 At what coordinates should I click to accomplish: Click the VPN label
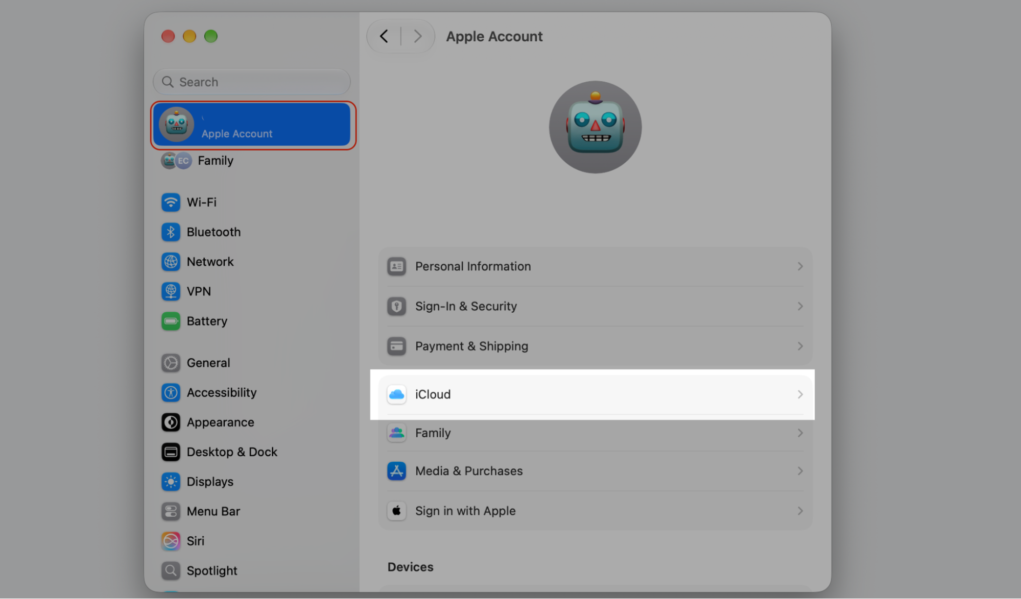click(x=199, y=291)
